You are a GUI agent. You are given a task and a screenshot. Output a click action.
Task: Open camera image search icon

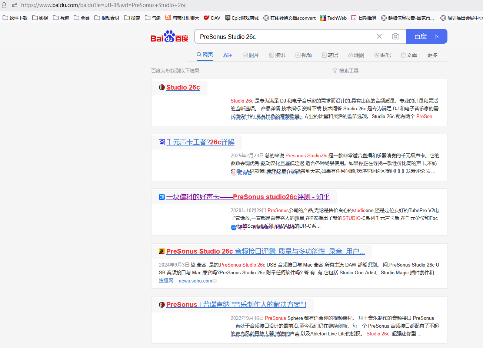coord(395,36)
